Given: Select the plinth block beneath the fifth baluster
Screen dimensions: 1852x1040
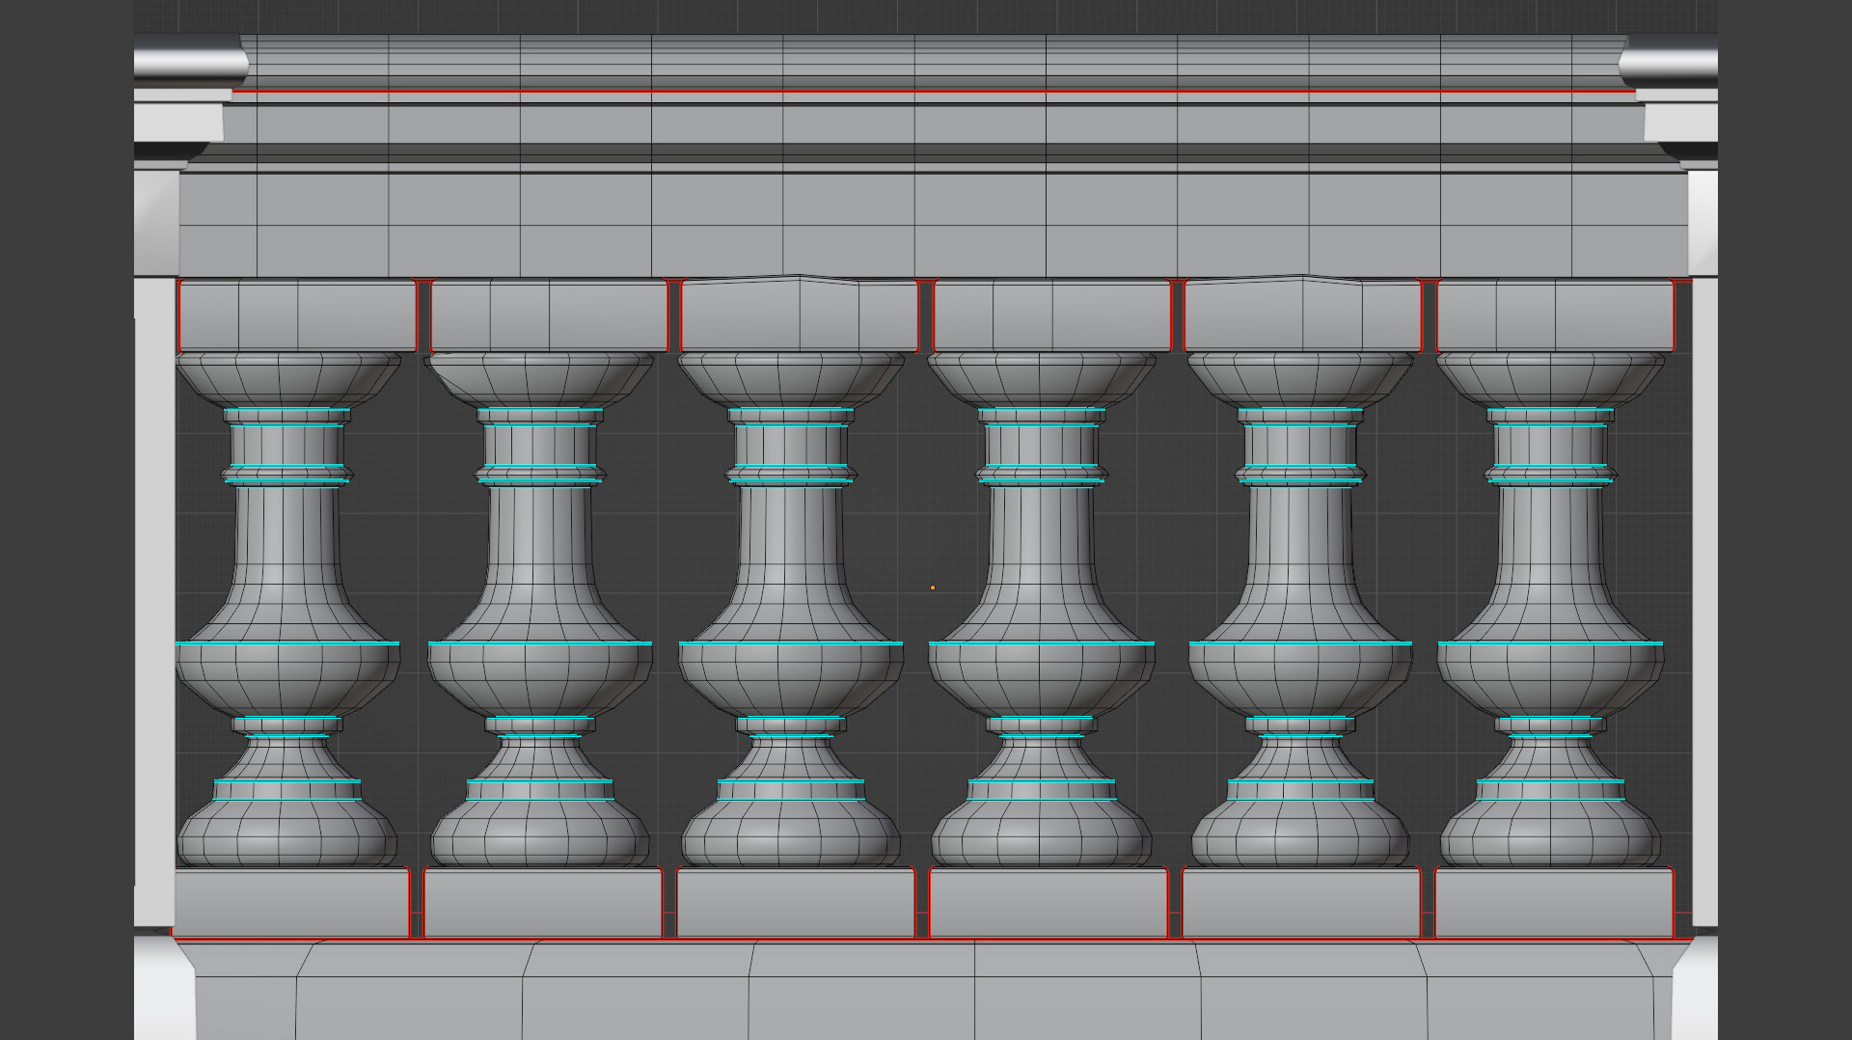Looking at the screenshot, I should pos(1301,902).
